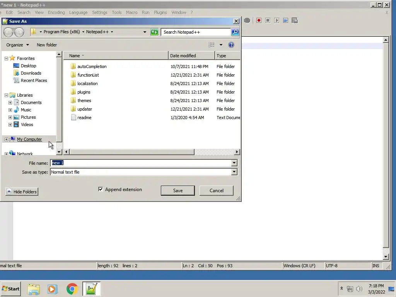Open the Plugins menu
This screenshot has width=396, height=297.
160,12
